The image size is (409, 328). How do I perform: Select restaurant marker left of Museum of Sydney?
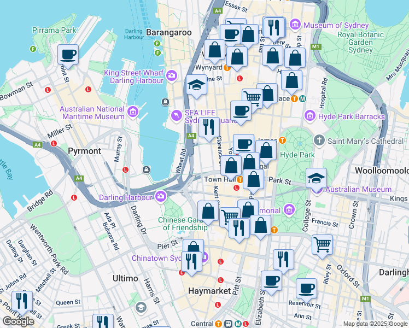point(274,28)
